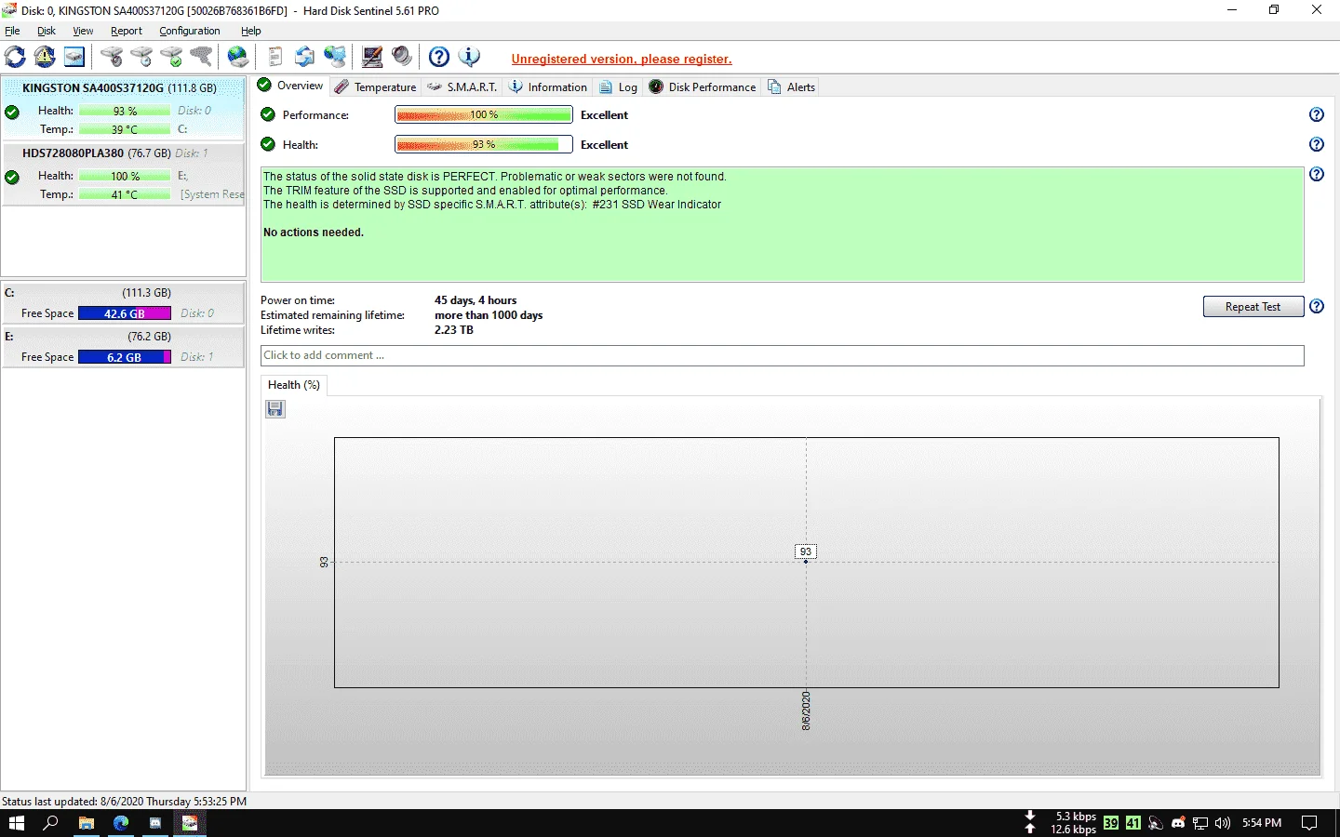Image resolution: width=1340 pixels, height=837 pixels.
Task: Click the send report arrows toolbar icon
Action: (x=304, y=57)
